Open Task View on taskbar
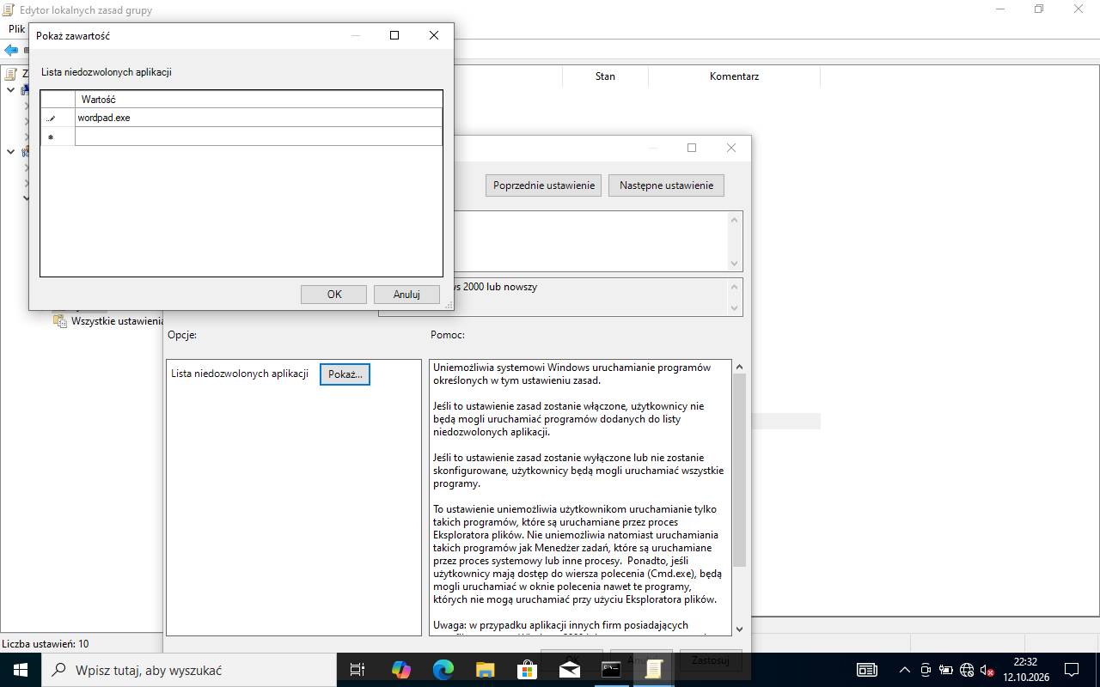 point(357,670)
